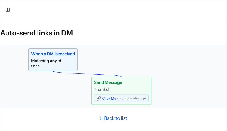This screenshot has width=227, height=131.
Task: Click the bold "any" word in the trigger
Action: (x=53, y=61)
